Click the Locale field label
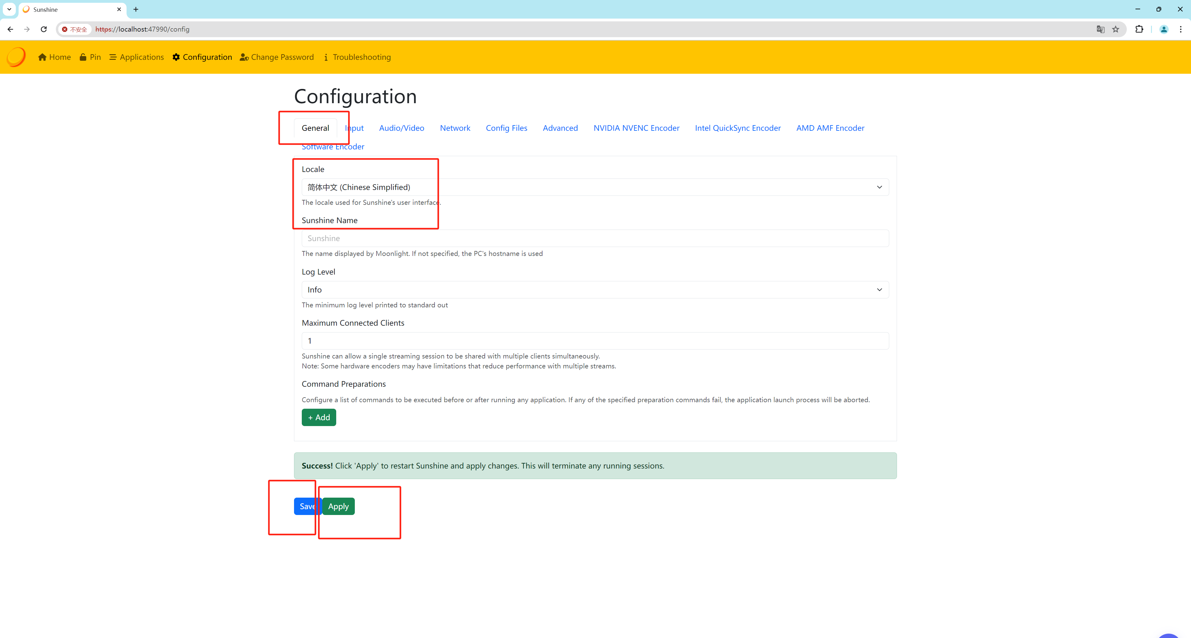Image resolution: width=1191 pixels, height=638 pixels. point(313,169)
